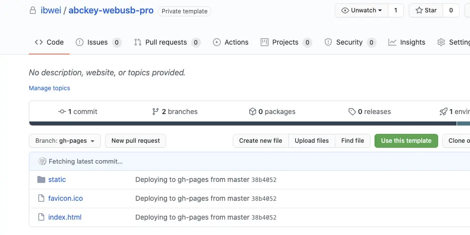Open the commit hash 38b4052 for static
Viewport: 470px width, 235px height.
click(x=264, y=180)
